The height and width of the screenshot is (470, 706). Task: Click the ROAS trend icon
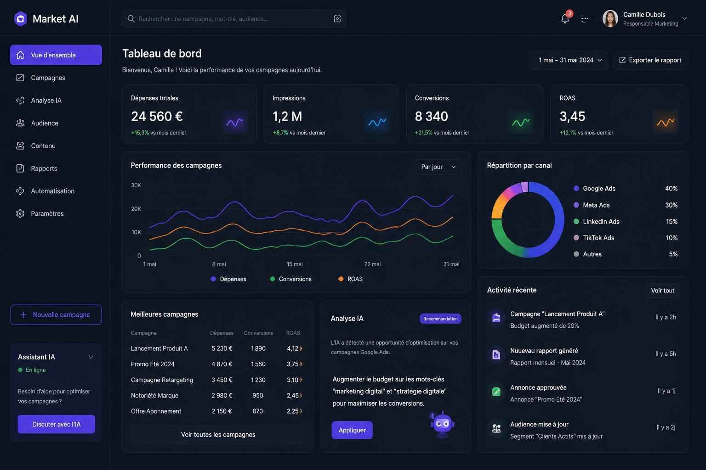(x=665, y=122)
